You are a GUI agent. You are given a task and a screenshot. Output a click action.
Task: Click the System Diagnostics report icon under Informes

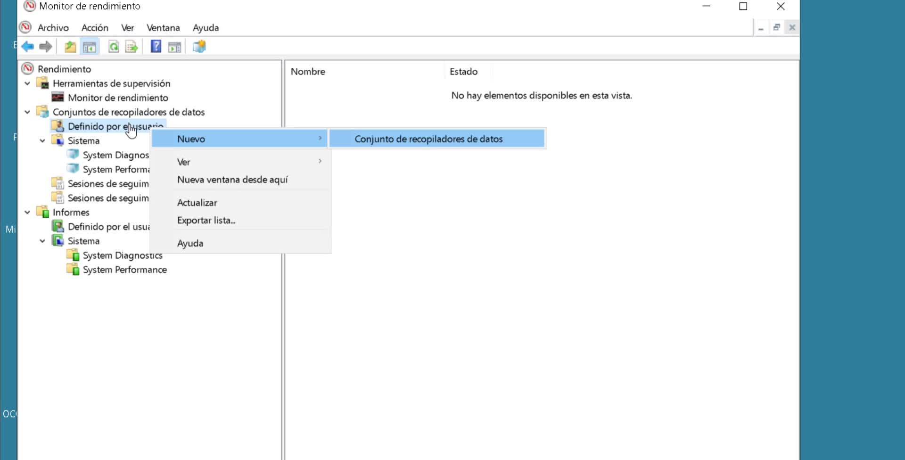tap(73, 255)
